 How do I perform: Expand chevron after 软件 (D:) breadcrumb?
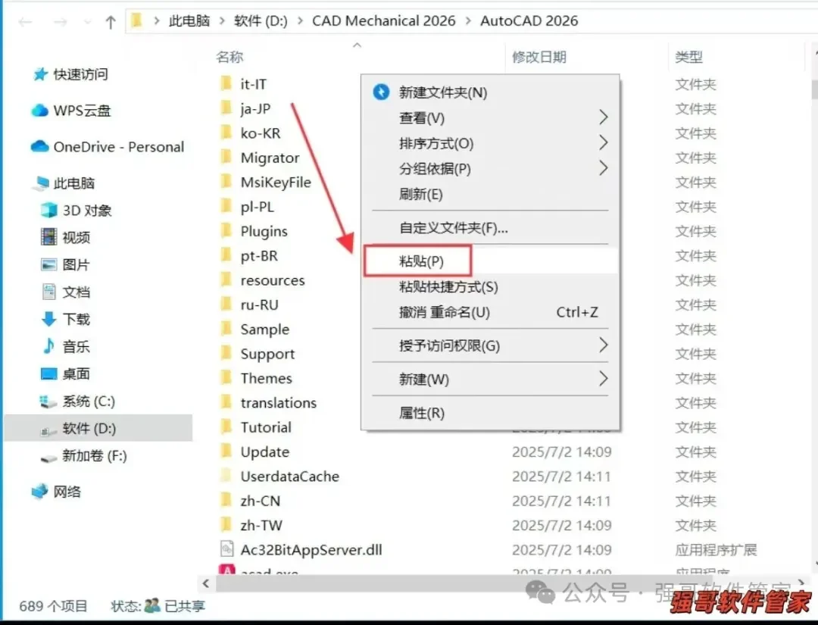tap(300, 21)
